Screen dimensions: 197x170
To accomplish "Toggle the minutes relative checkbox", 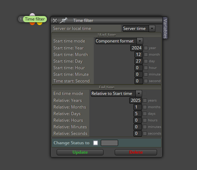I will (x=145, y=127).
